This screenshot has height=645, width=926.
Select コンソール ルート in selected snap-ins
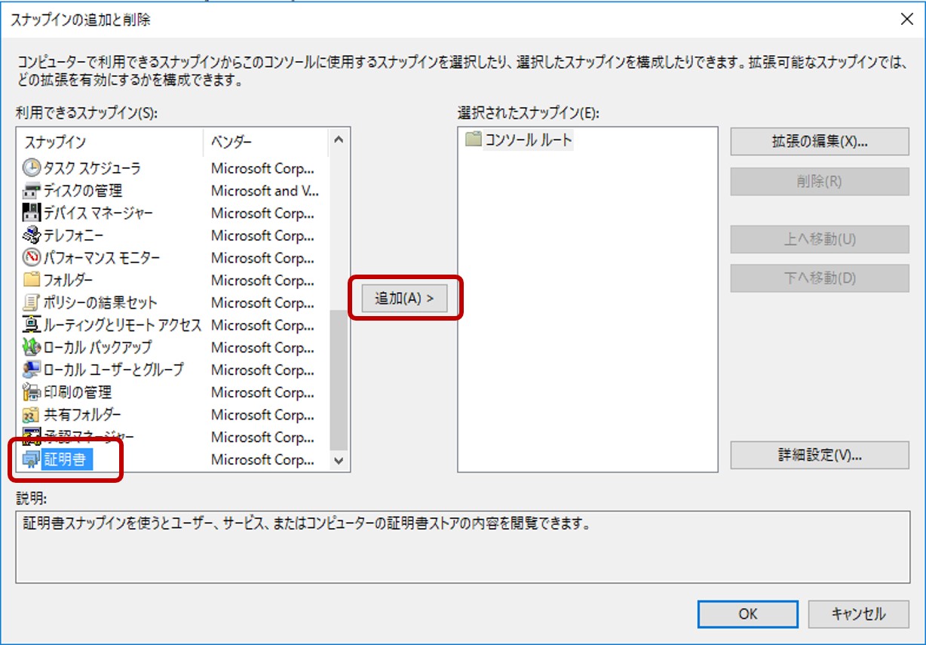[x=528, y=140]
